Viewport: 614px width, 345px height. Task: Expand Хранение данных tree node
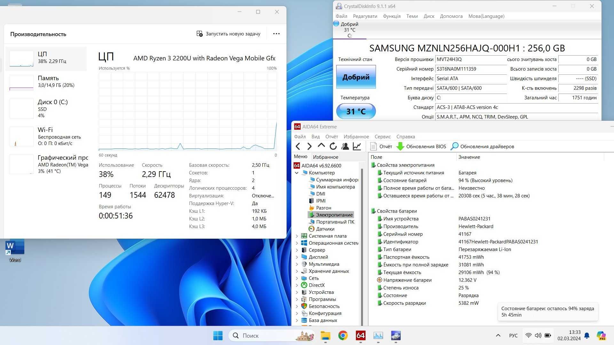(297, 271)
